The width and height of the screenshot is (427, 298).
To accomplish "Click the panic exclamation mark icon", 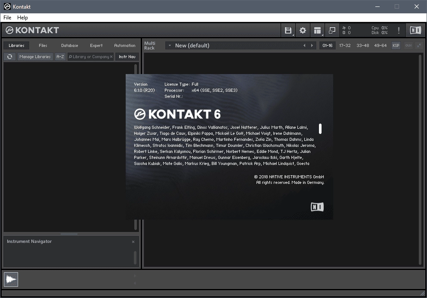I will point(399,30).
